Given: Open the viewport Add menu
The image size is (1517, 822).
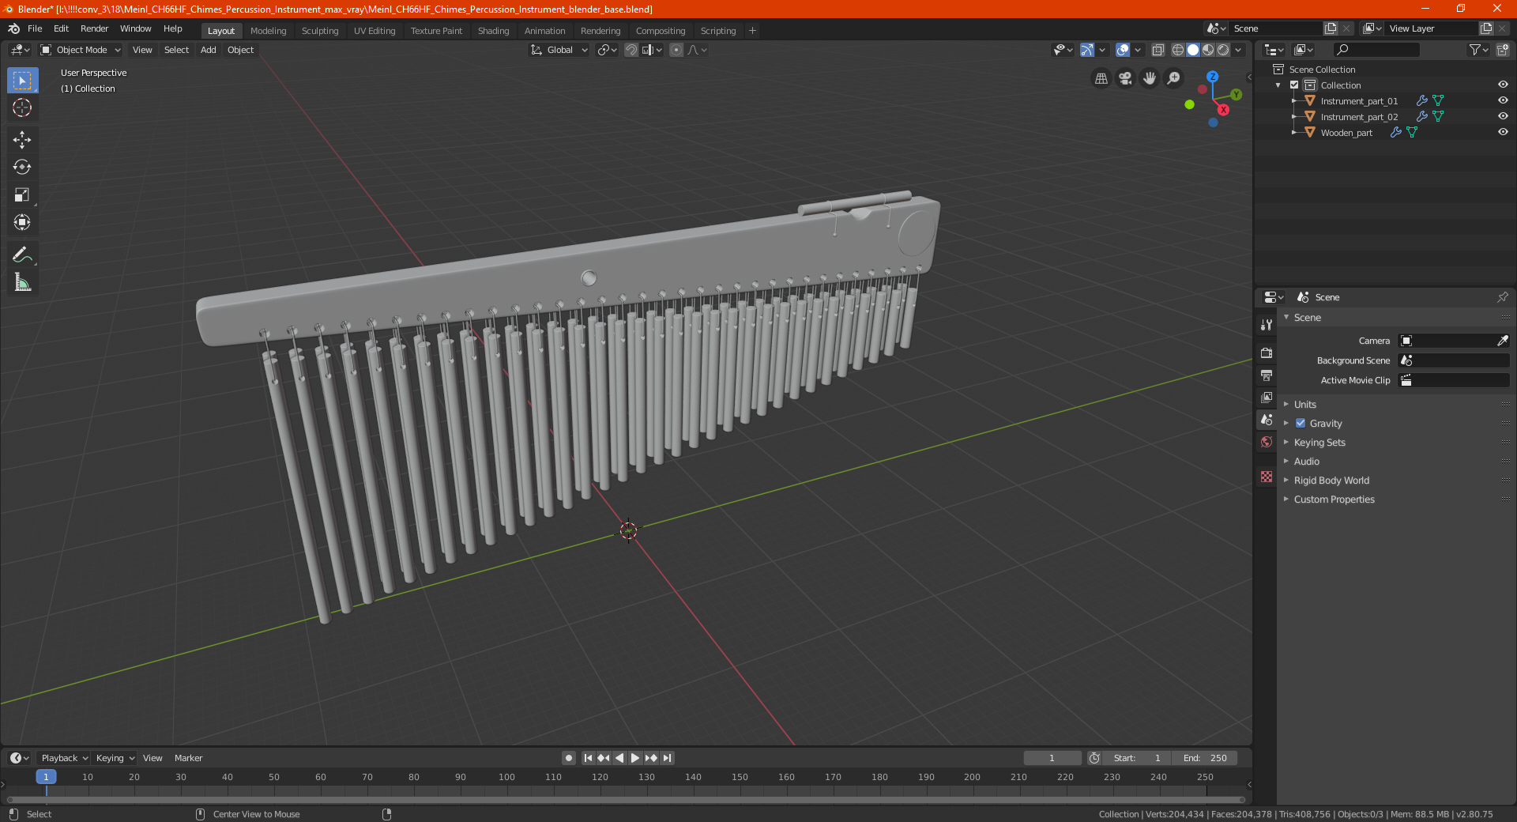Looking at the screenshot, I should pos(208,50).
